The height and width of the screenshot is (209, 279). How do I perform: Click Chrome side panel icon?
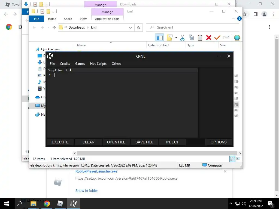pyautogui.click(x=256, y=14)
